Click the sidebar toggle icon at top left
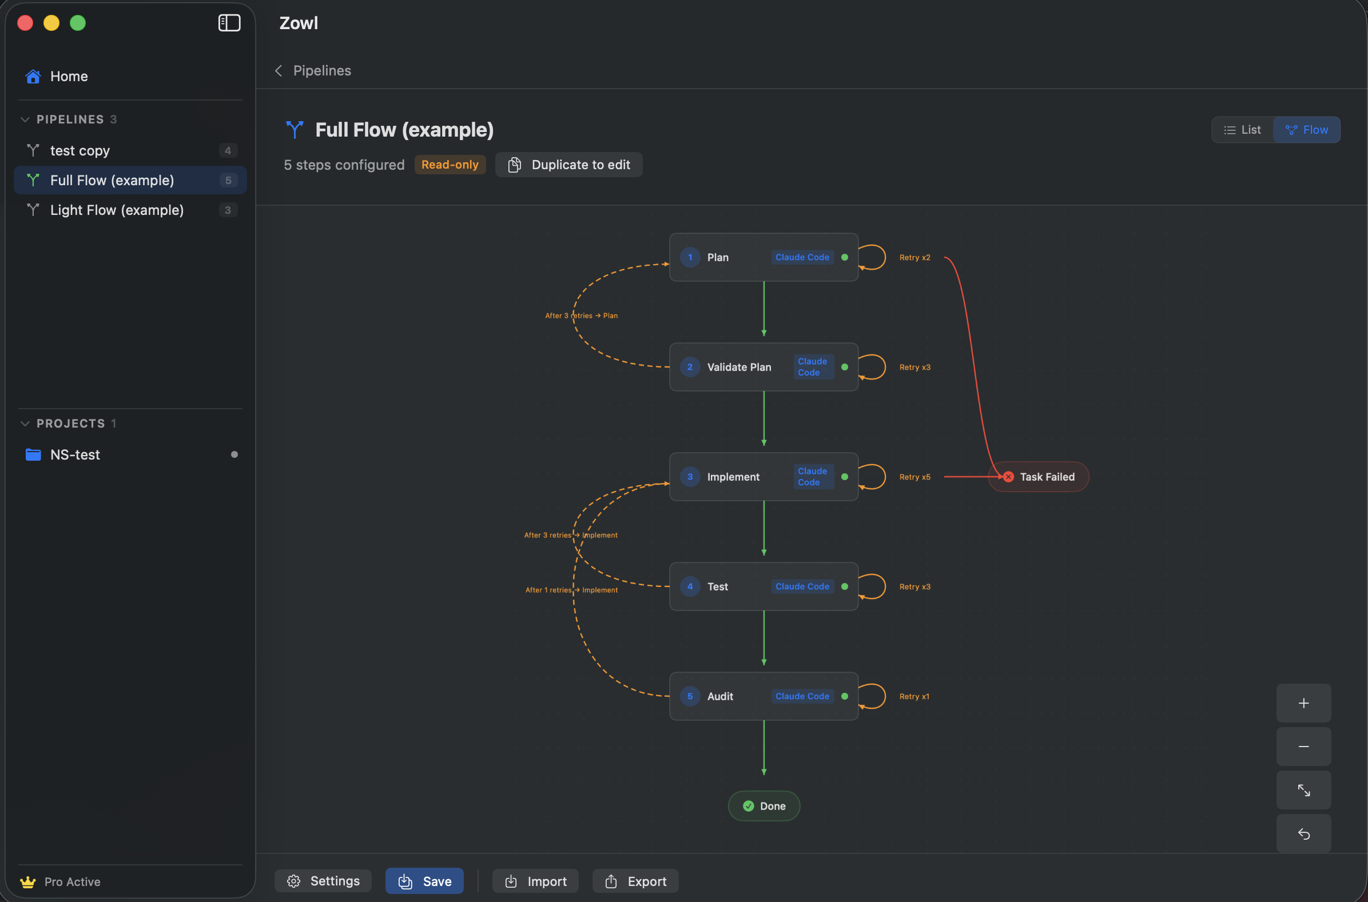This screenshot has height=902, width=1368. point(229,23)
